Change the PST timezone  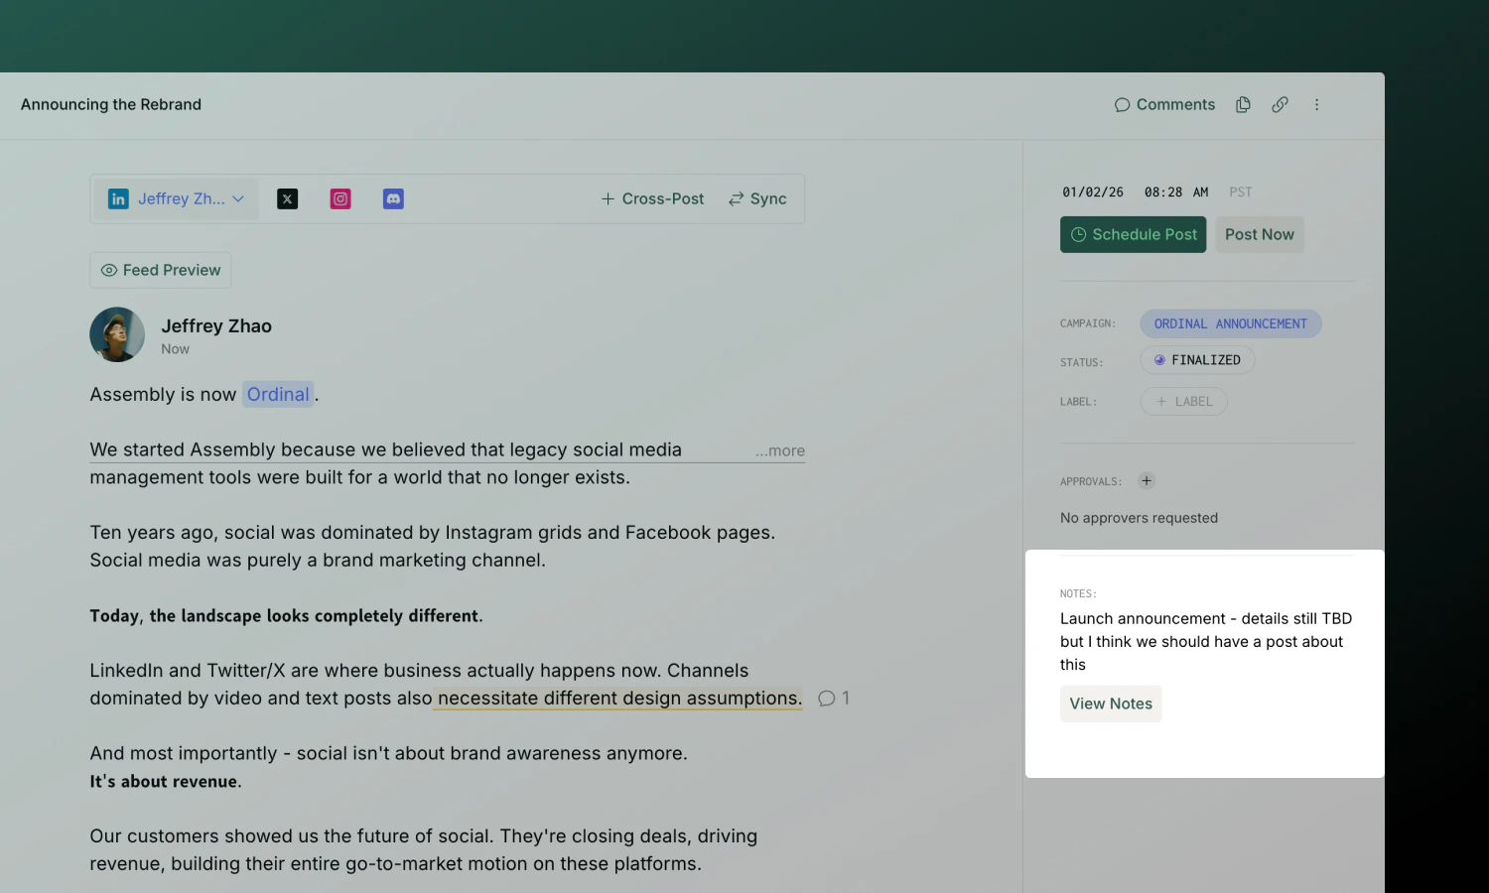click(1241, 192)
